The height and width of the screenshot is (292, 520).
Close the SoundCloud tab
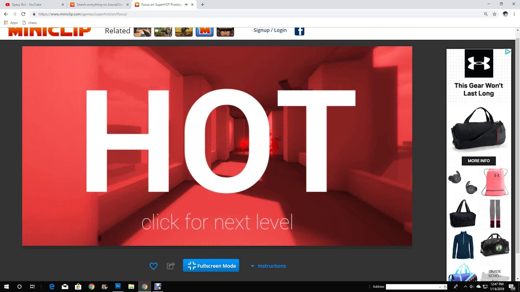(128, 4)
